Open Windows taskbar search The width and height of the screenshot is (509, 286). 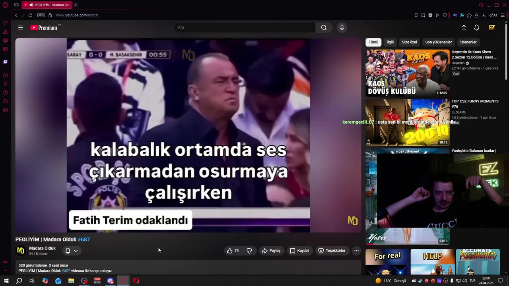pos(19,281)
